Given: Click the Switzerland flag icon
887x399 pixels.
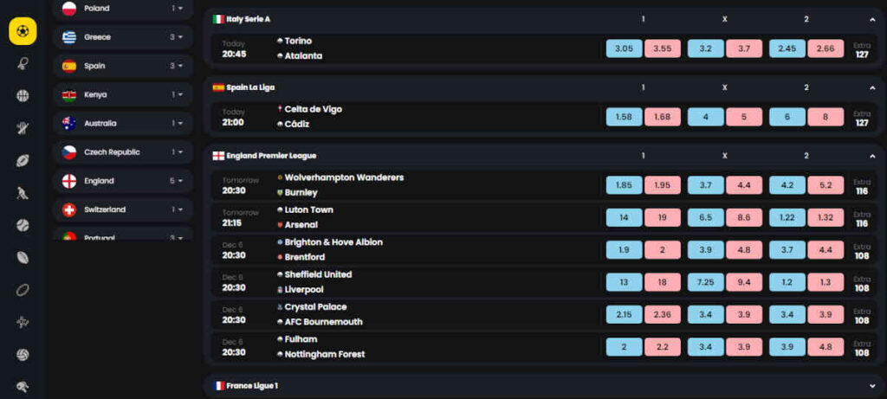Looking at the screenshot, I should pyautogui.click(x=69, y=209).
